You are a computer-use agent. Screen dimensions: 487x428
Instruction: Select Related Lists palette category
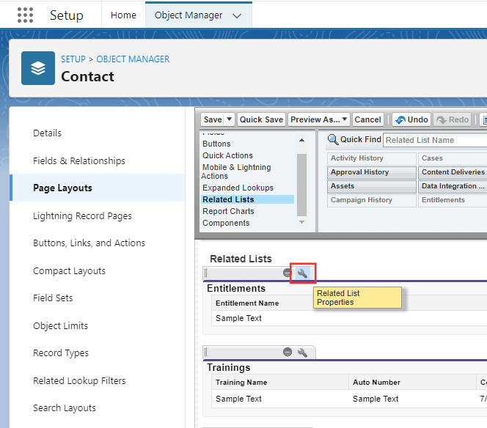coord(248,199)
